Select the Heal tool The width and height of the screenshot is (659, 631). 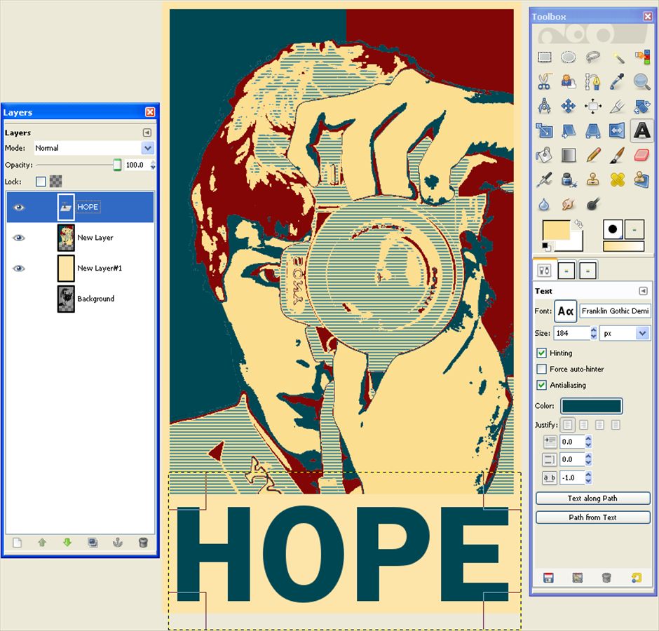(618, 180)
